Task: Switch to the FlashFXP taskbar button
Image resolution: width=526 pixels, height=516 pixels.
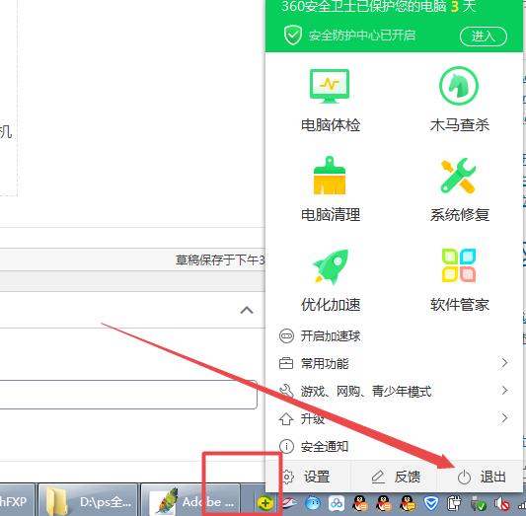Action: (x=17, y=500)
